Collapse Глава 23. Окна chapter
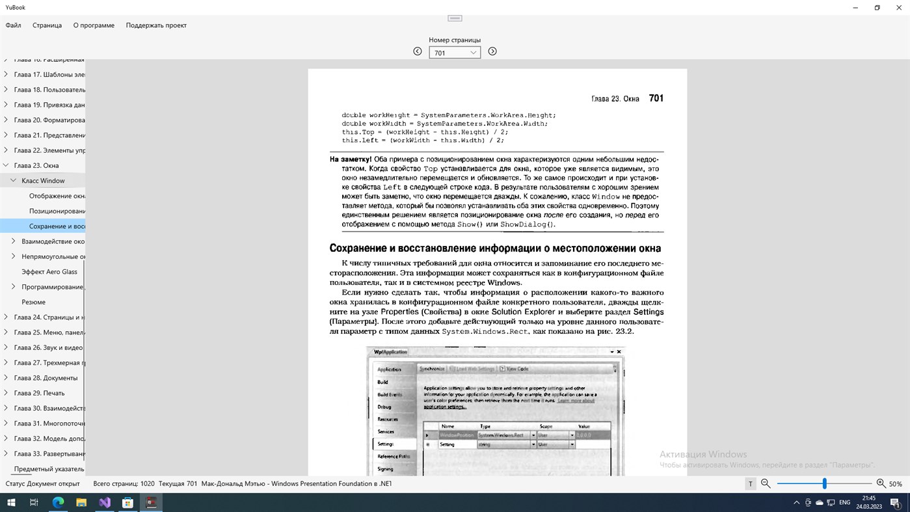Image resolution: width=910 pixels, height=512 pixels. click(6, 165)
